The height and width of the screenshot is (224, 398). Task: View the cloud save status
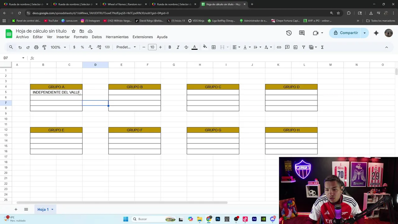pos(90,31)
